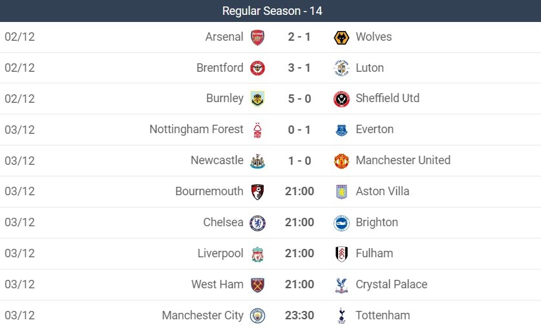Click the 23:30 kickoff time

[x=299, y=315]
